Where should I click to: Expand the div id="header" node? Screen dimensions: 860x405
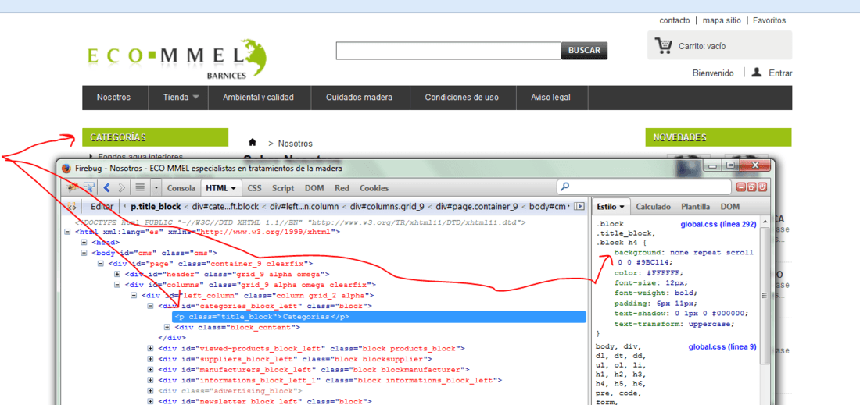(x=117, y=274)
